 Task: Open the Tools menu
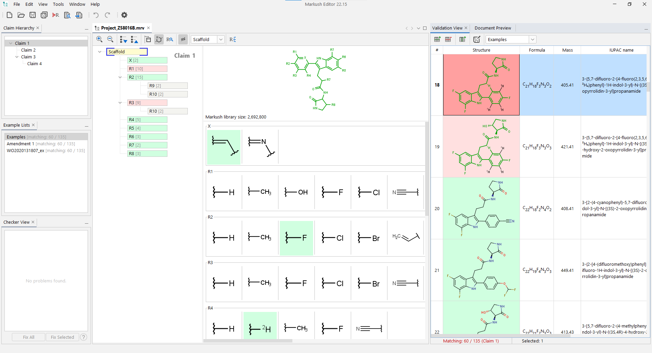(x=58, y=4)
